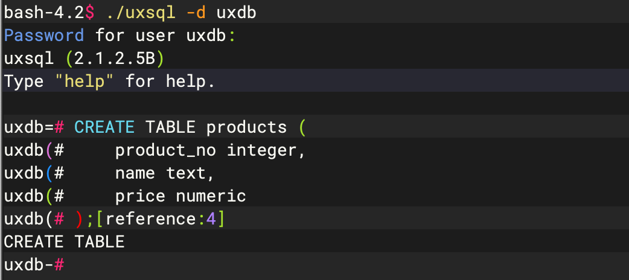Click the ./uxsql command text
Screen dimensions: 629x280
141,13
